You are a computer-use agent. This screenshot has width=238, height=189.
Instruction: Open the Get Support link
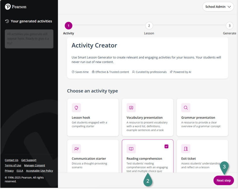click(x=29, y=160)
